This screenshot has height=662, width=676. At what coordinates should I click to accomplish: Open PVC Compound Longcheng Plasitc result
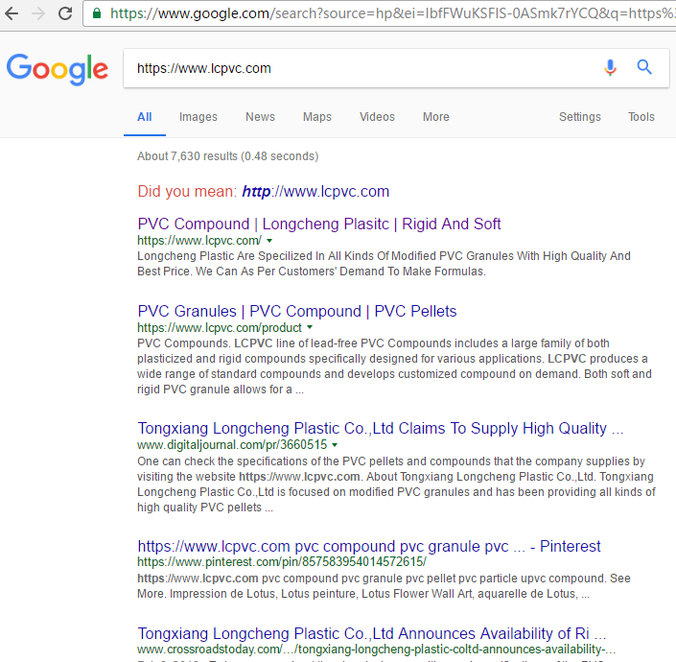[x=319, y=225]
